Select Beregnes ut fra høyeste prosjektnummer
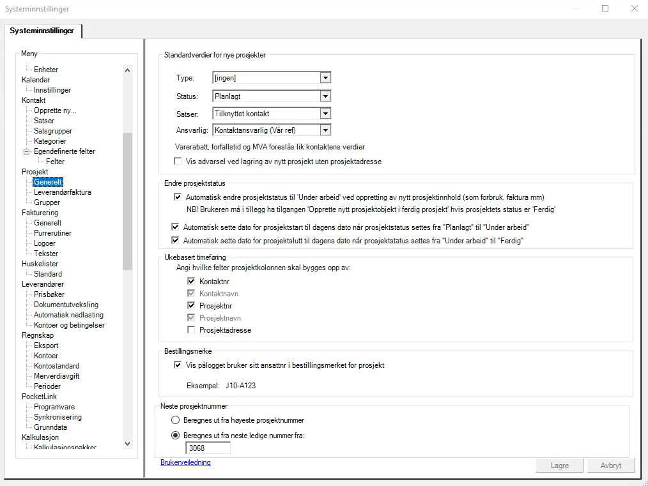 (x=175, y=420)
